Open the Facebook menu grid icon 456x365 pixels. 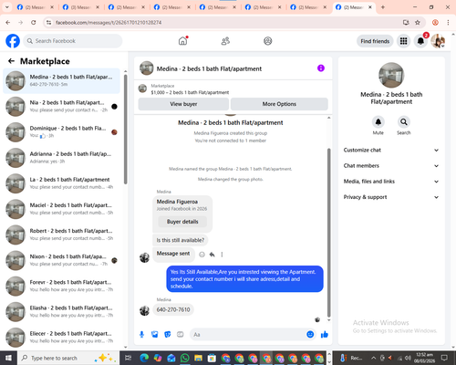coord(403,41)
